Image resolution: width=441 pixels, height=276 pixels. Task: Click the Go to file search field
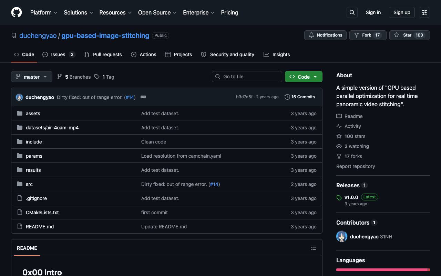pyautogui.click(x=247, y=77)
